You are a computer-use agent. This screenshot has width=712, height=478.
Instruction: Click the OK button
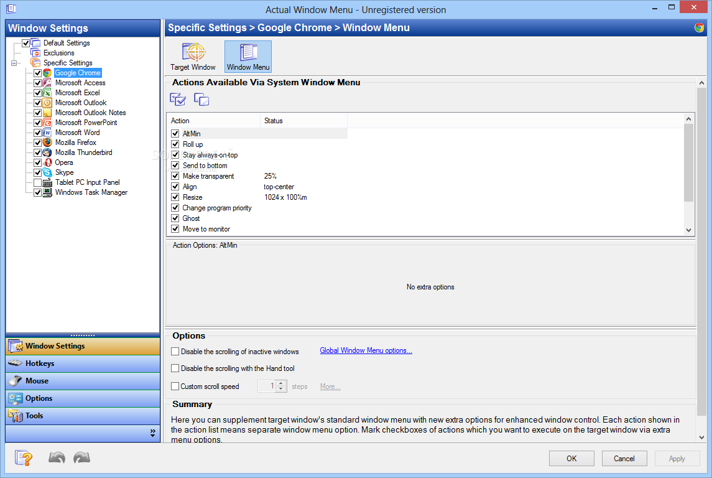(x=571, y=459)
